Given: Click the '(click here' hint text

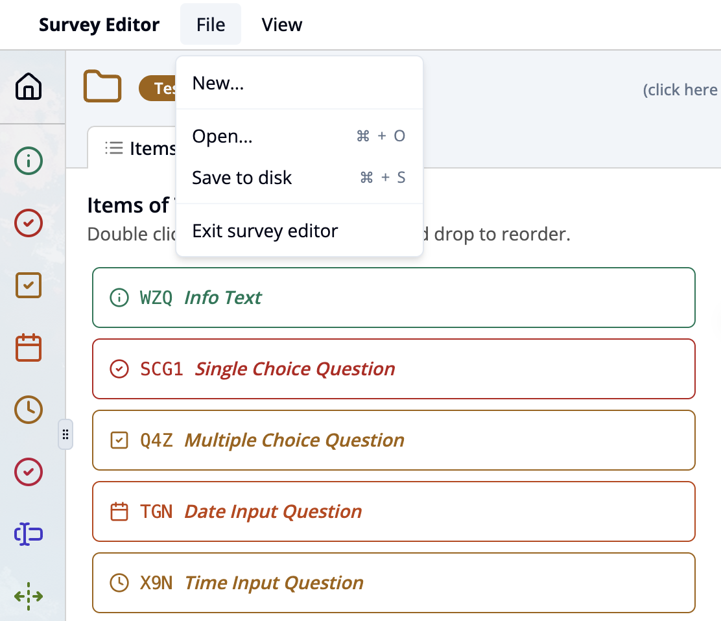Looking at the screenshot, I should 680,89.
